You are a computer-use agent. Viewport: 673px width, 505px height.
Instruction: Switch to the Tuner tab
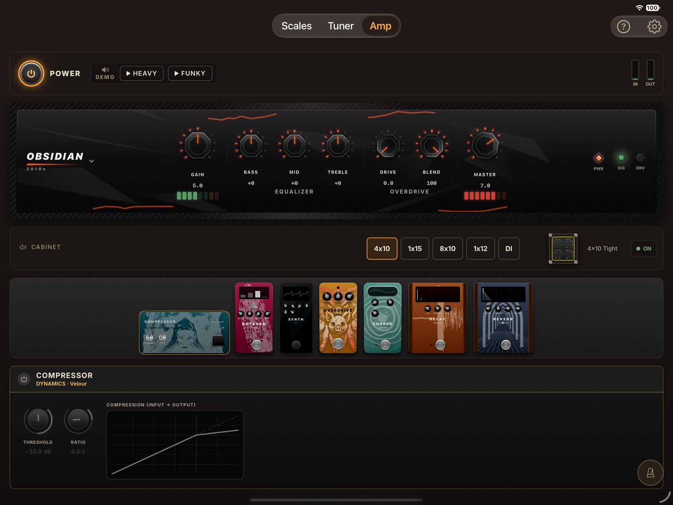click(x=341, y=26)
